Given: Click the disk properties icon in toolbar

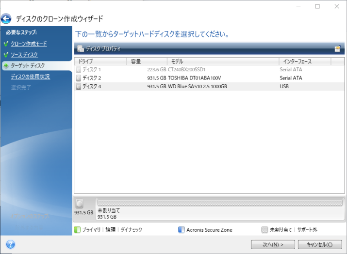Looking at the screenshot, I should point(81,49).
